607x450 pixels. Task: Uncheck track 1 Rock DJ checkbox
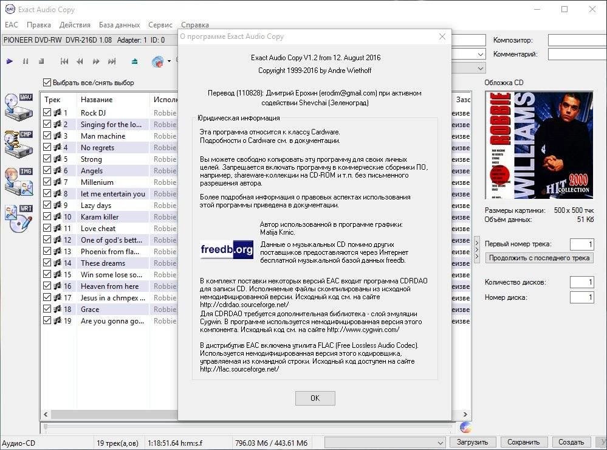click(x=47, y=112)
